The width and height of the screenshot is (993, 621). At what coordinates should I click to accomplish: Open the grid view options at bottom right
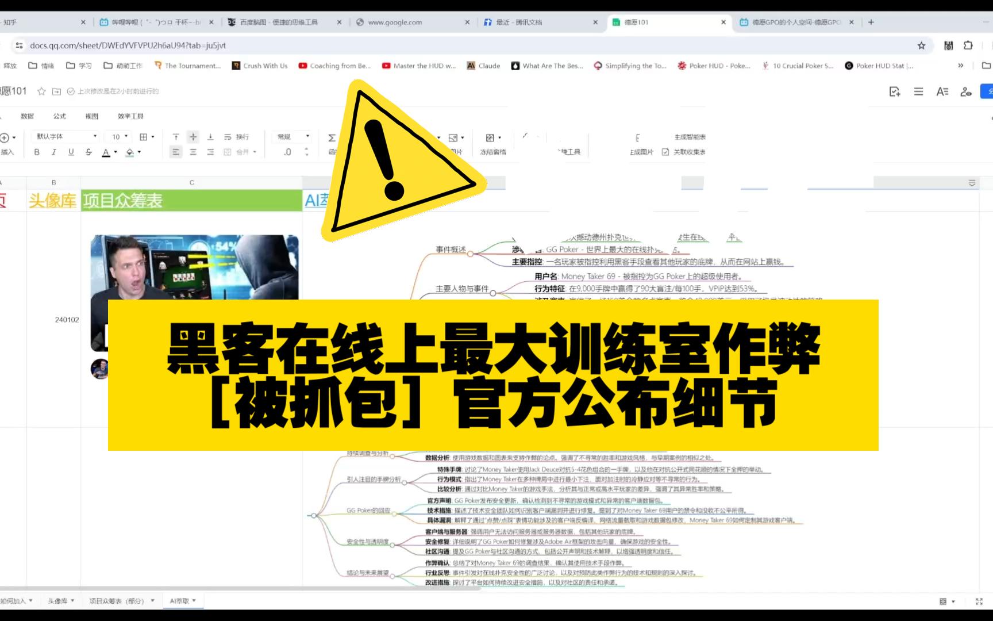[946, 601]
